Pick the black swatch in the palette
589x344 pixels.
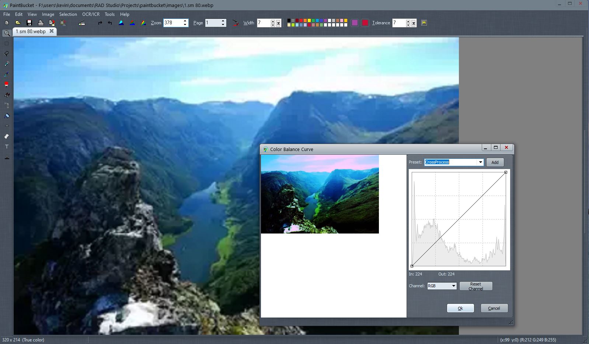(289, 21)
